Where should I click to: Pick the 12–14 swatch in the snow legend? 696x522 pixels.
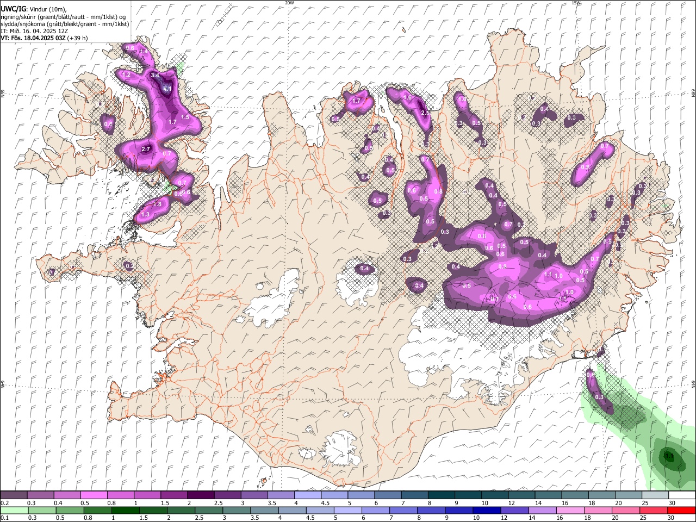[521, 495]
